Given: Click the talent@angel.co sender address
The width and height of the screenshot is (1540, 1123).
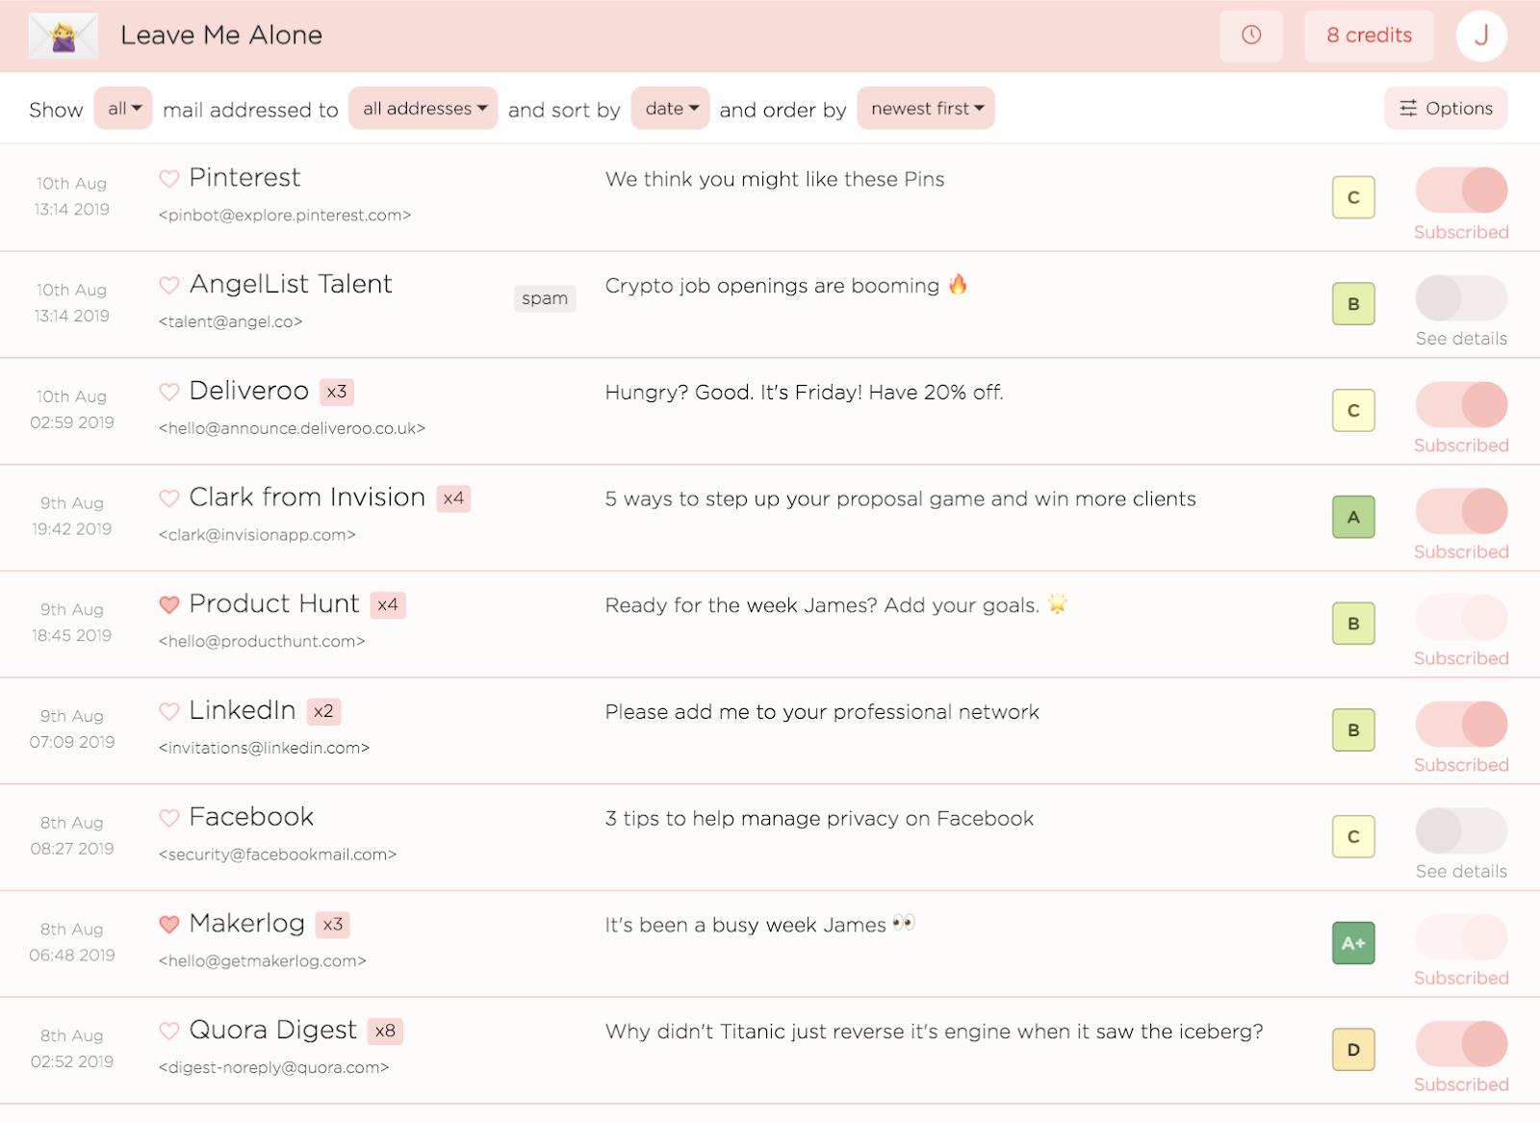Looking at the screenshot, I should 231,321.
